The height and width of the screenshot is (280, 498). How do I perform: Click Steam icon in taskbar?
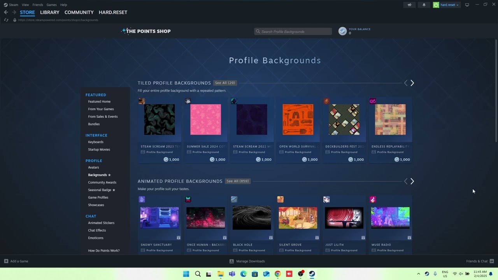(312, 274)
